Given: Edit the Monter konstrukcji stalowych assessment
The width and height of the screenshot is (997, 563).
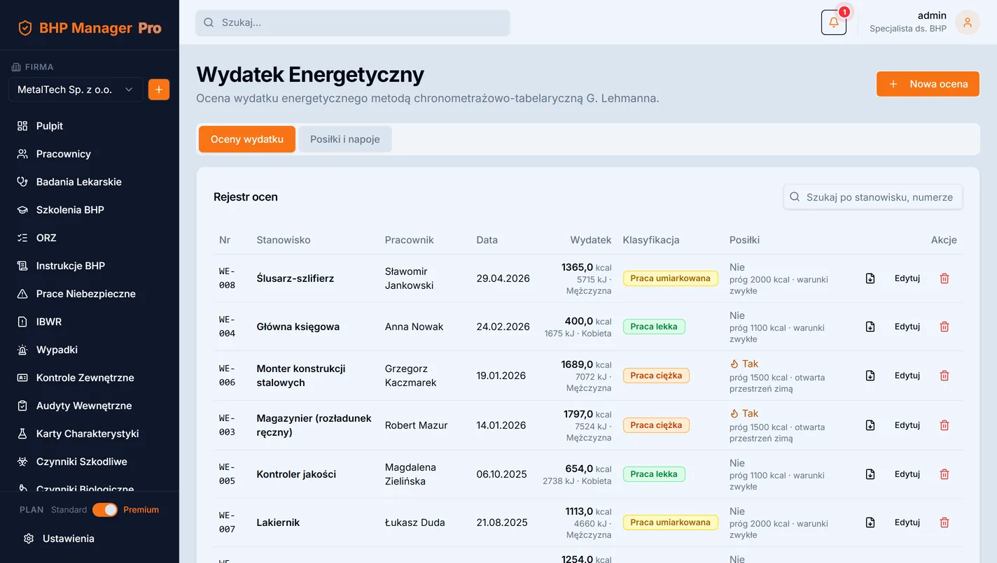Looking at the screenshot, I should point(907,376).
